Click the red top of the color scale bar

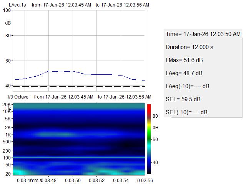click(149, 105)
